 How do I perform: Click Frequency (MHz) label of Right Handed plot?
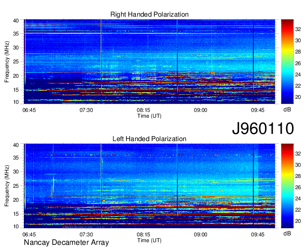tap(7, 62)
